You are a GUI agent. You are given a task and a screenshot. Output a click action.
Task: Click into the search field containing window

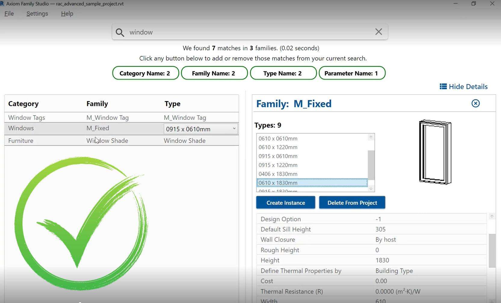[x=250, y=32]
